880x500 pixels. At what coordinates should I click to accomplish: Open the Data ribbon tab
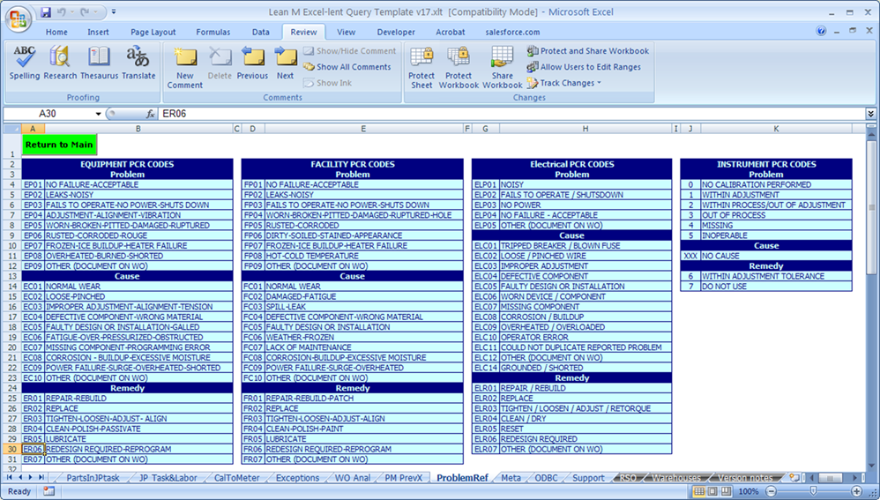click(x=260, y=32)
